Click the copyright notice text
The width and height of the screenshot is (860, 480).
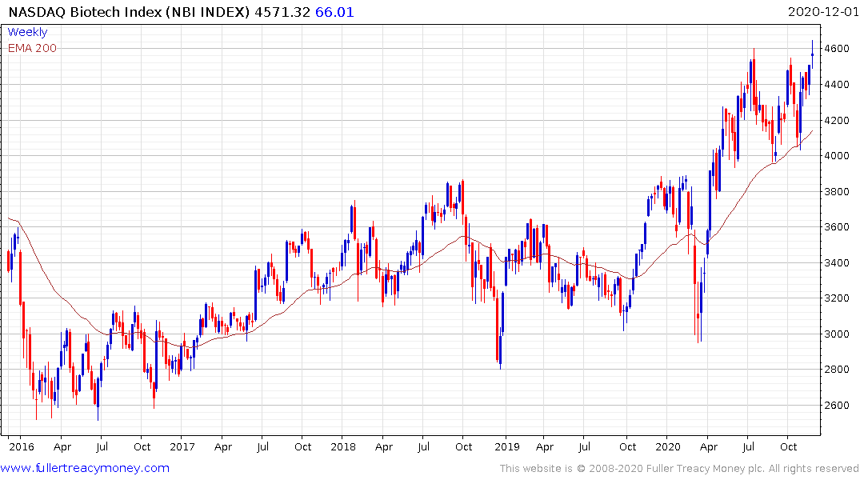[679, 469]
